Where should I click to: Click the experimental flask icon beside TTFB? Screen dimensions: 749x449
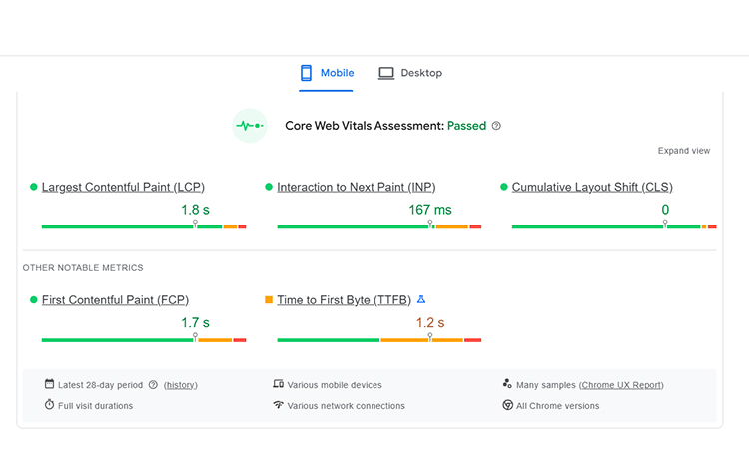point(421,299)
